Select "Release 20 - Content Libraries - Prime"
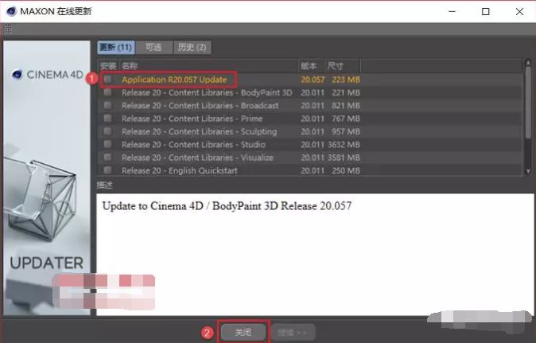Screen dimensions: 536x343 click(x=192, y=119)
